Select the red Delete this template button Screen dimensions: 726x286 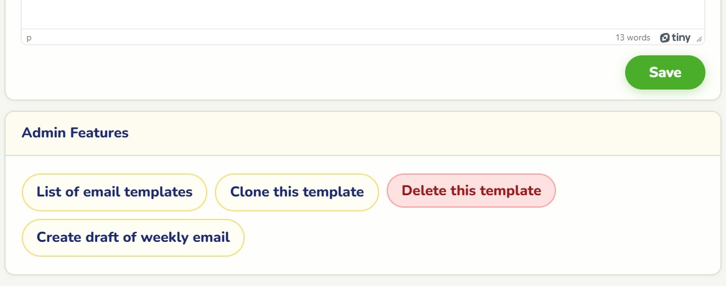tap(471, 190)
